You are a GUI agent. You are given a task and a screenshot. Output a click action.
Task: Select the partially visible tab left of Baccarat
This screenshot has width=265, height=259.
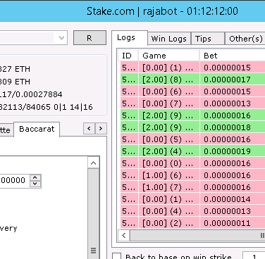(x=6, y=130)
